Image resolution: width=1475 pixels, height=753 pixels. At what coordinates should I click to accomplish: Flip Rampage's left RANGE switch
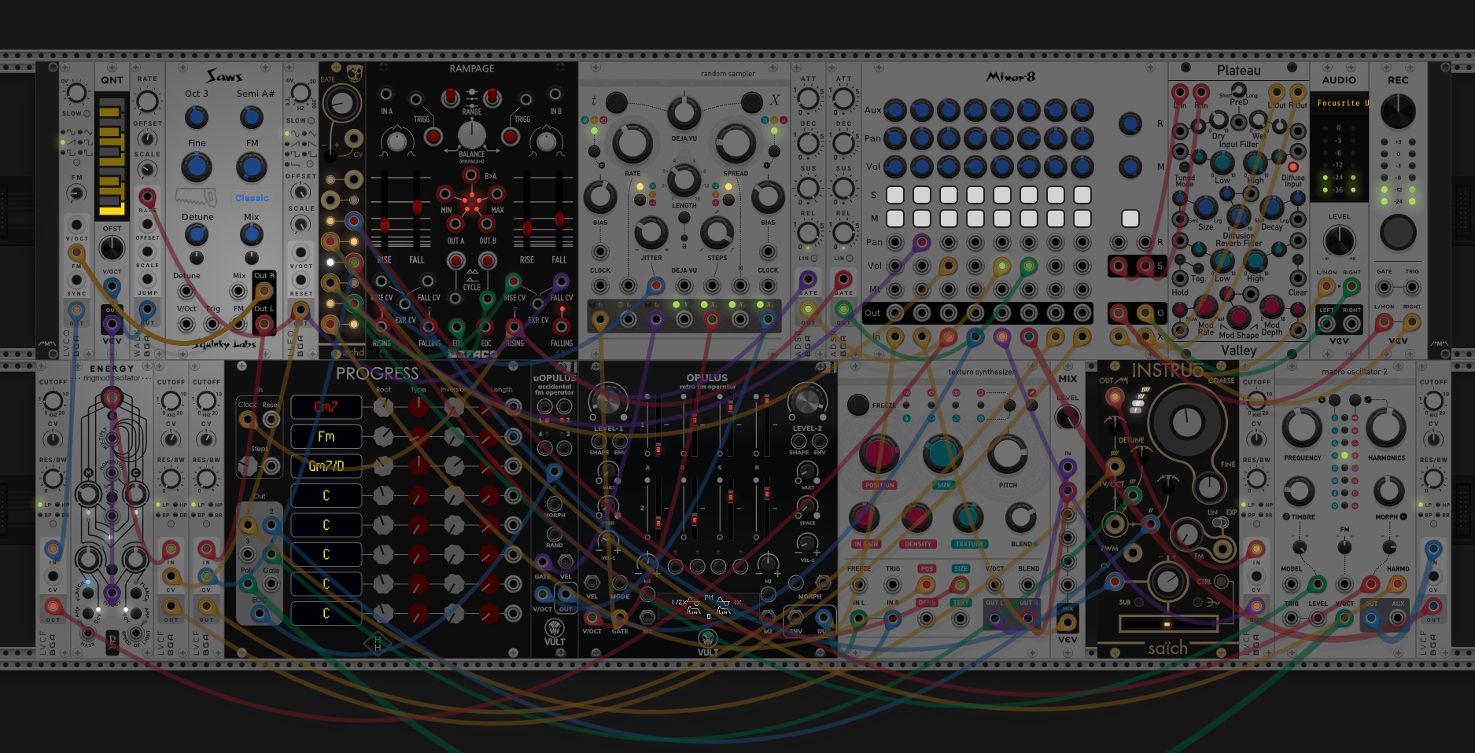(x=450, y=98)
